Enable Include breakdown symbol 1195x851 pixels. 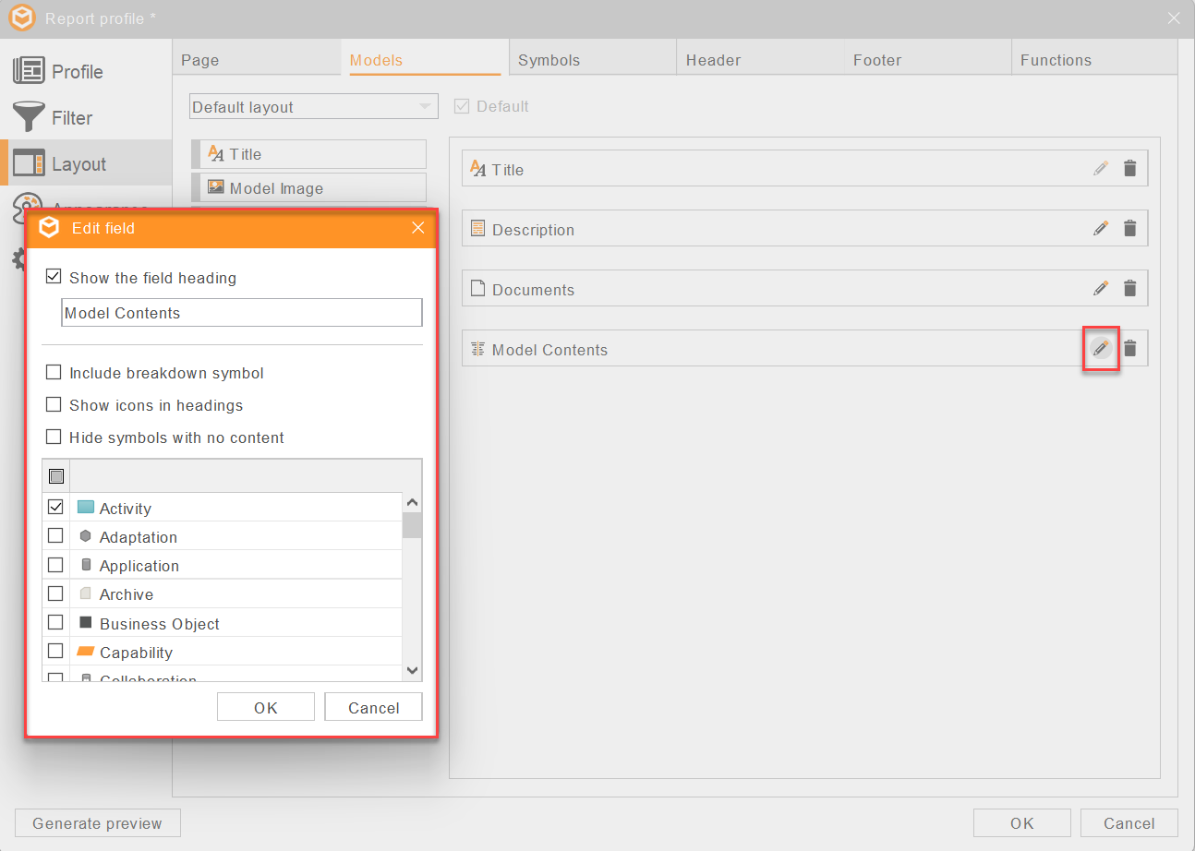click(x=54, y=373)
